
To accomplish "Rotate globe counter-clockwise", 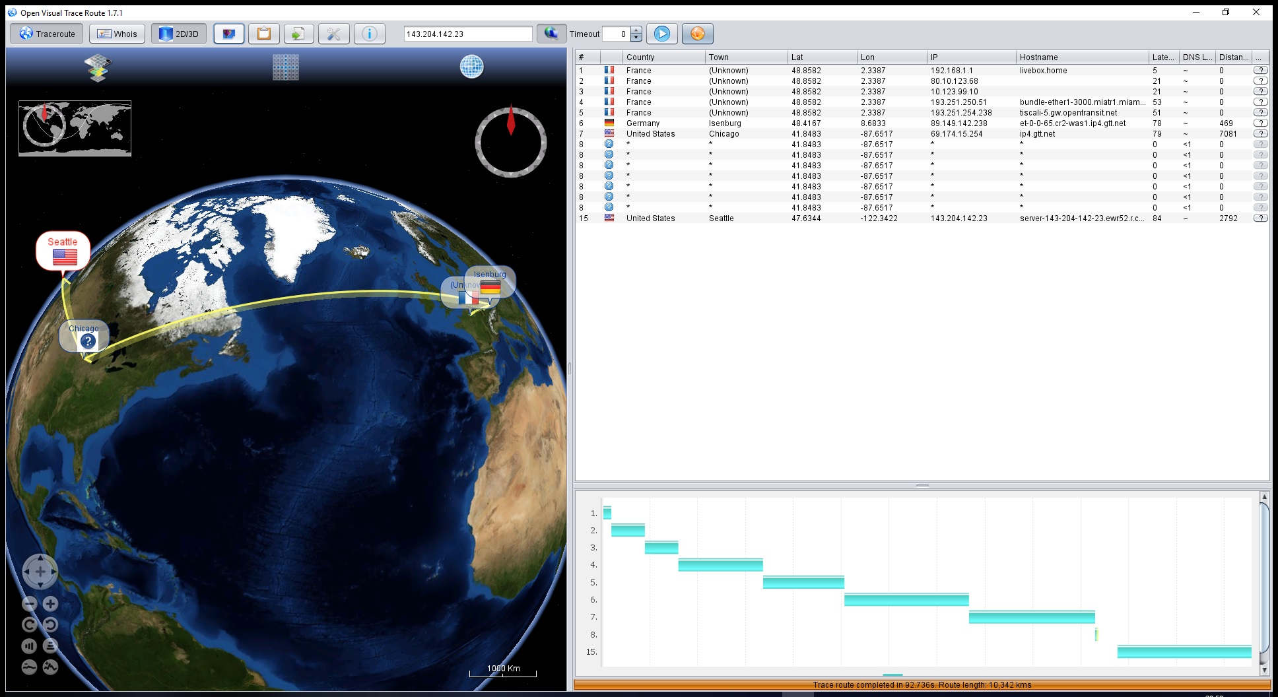I will click(51, 625).
